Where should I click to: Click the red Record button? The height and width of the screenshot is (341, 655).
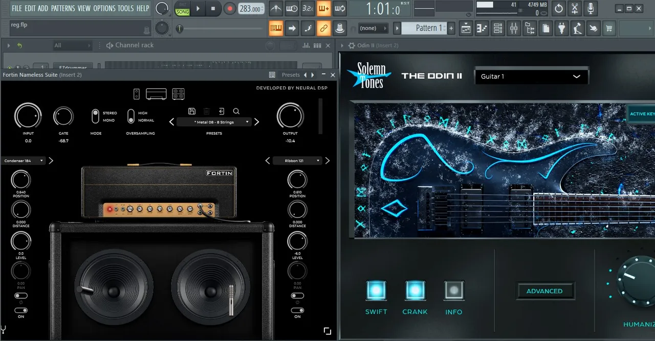click(230, 9)
